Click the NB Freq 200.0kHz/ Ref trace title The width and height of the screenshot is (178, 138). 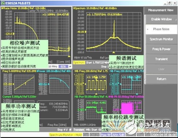coord(126,71)
